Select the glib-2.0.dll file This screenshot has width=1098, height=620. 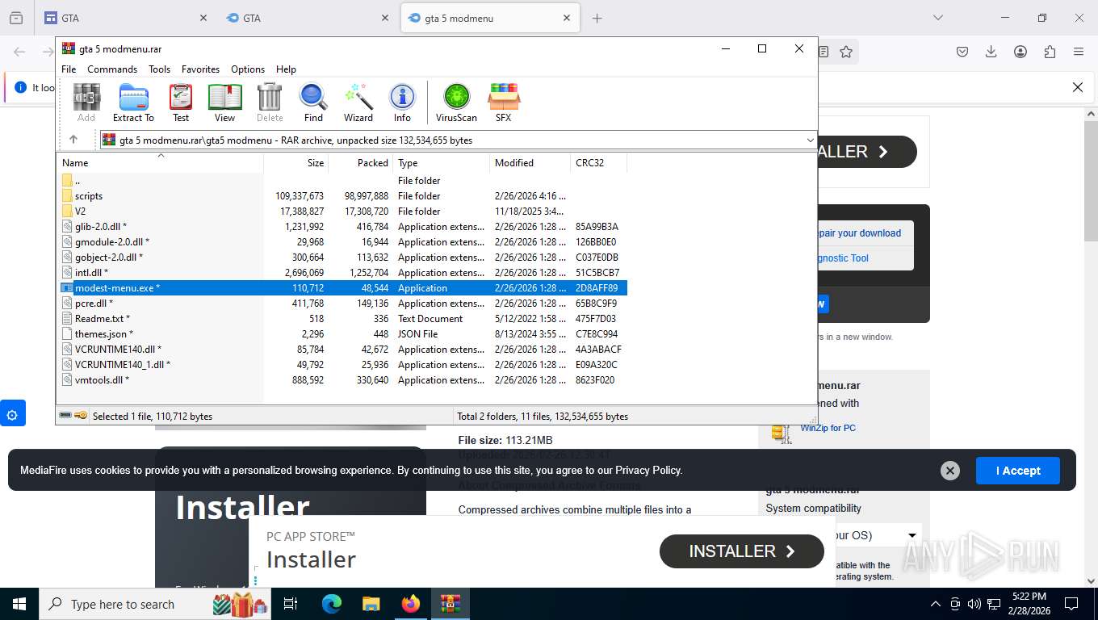click(343, 227)
